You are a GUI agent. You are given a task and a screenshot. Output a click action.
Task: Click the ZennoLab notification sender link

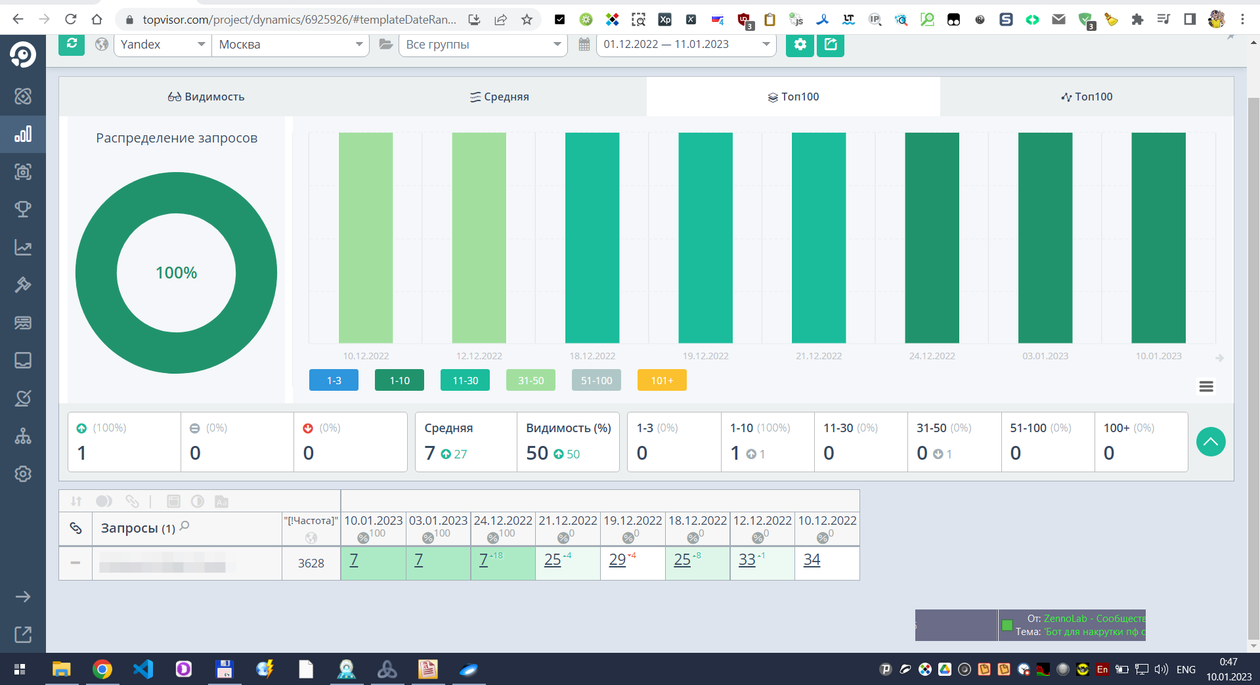pos(1094,619)
